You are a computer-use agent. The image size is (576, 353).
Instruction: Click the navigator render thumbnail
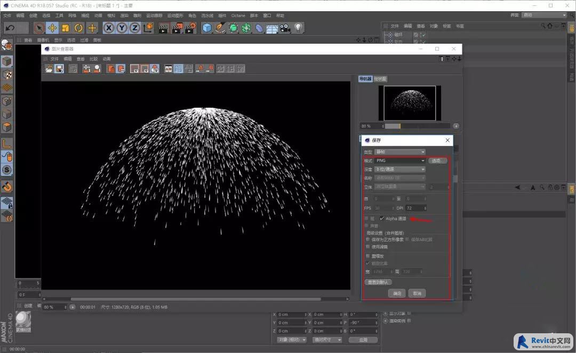pyautogui.click(x=410, y=103)
